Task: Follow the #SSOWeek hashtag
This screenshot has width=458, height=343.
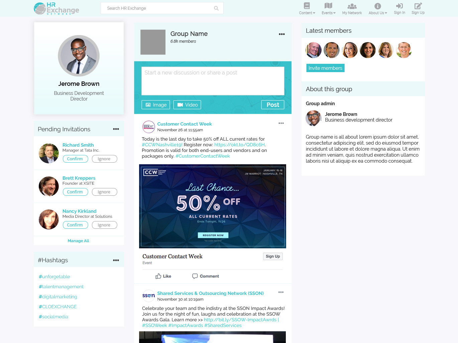Action: [x=154, y=325]
